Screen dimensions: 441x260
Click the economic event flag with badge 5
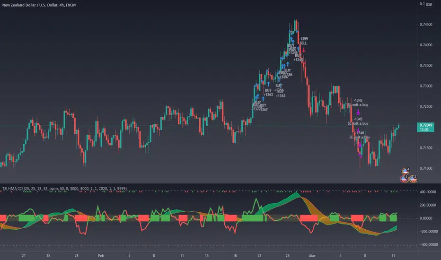pyautogui.click(x=404, y=179)
